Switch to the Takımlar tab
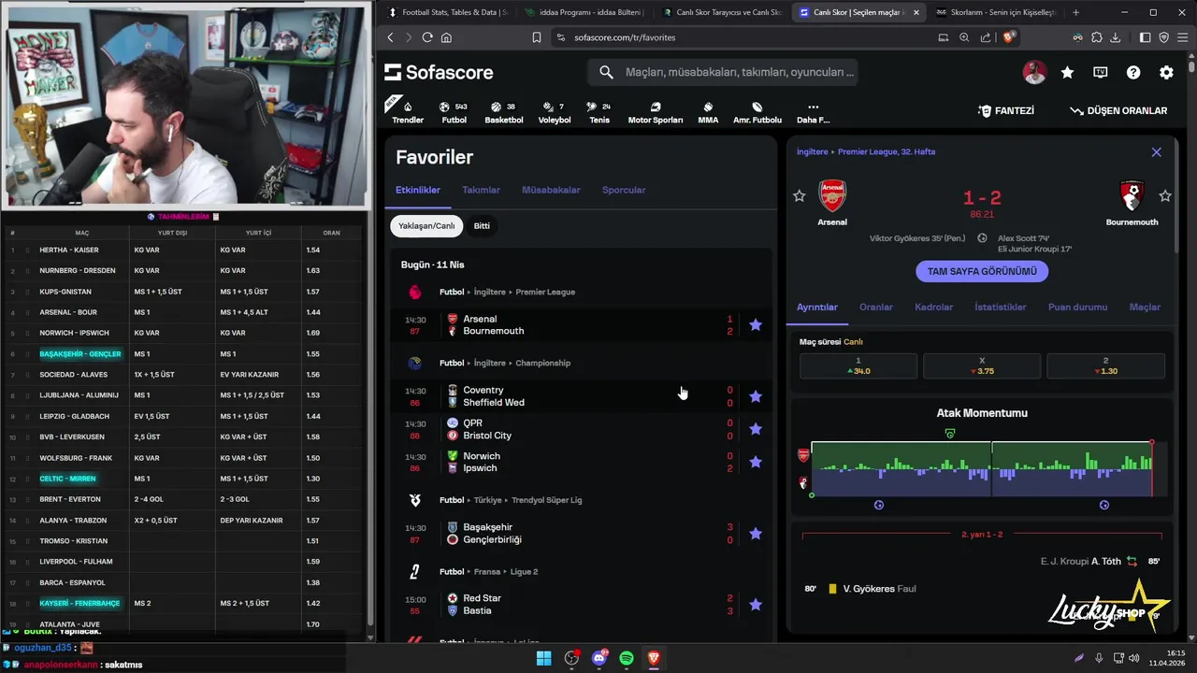 [481, 190]
